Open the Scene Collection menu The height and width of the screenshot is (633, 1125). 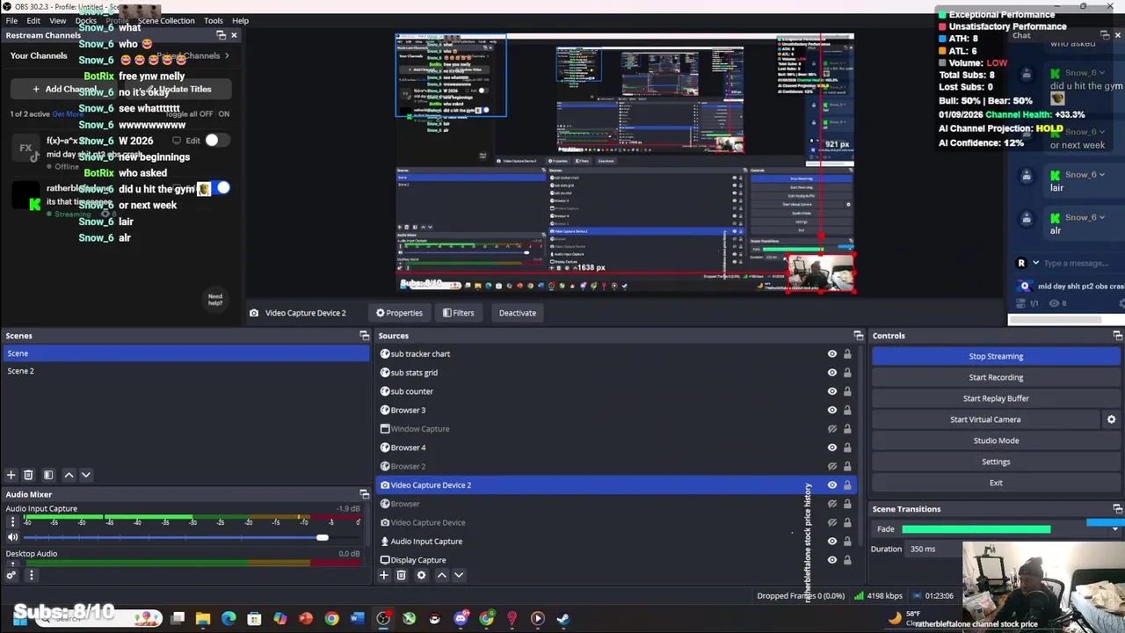(166, 20)
